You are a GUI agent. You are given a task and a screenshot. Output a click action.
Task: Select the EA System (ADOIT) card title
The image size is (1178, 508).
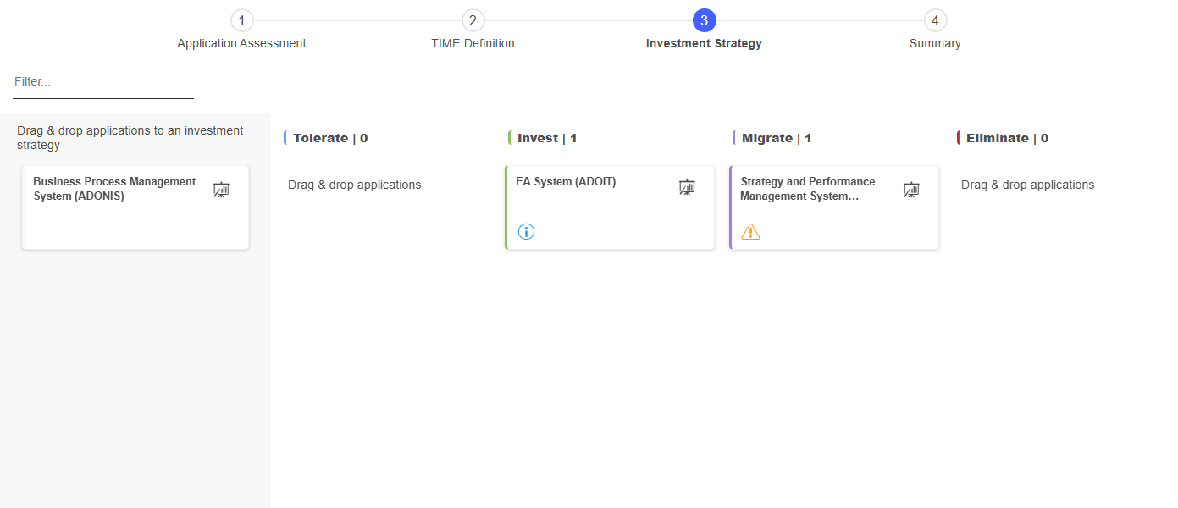coord(566,182)
